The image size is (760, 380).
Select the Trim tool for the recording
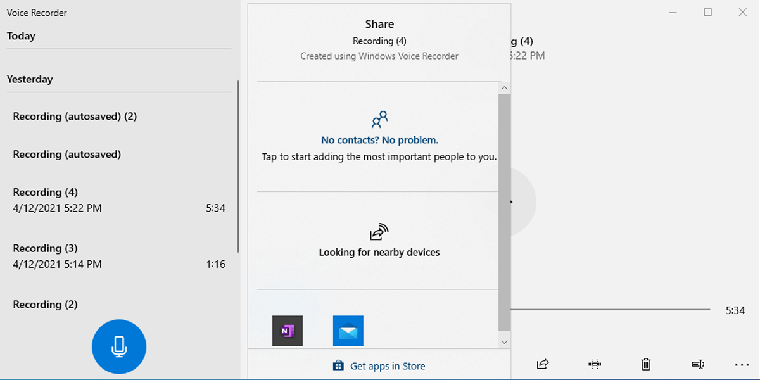click(594, 364)
